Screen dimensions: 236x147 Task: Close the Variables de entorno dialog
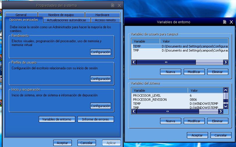pyautogui.click(x=231, y=22)
